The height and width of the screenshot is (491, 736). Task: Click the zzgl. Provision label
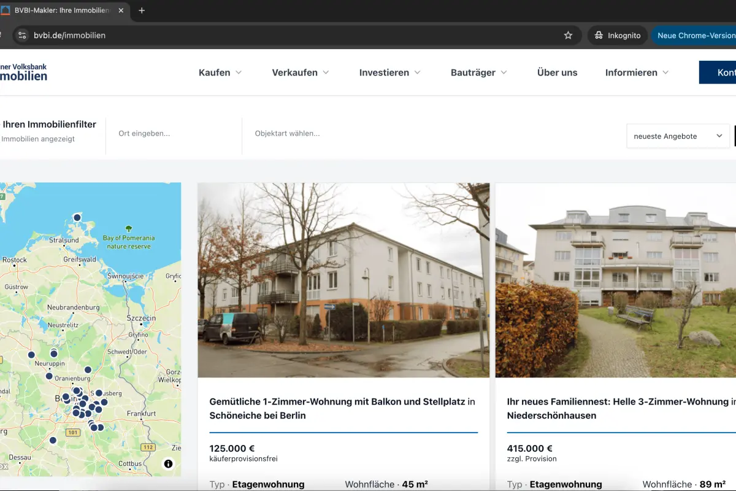(532, 458)
